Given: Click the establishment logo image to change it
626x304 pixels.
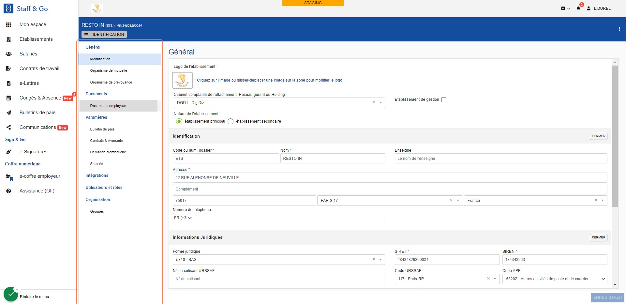Looking at the screenshot, I should pyautogui.click(x=182, y=80).
